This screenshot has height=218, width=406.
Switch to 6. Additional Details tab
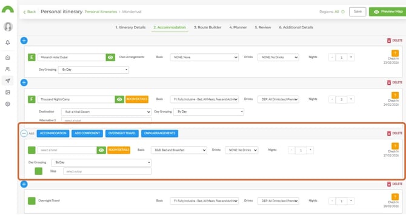pyautogui.click(x=296, y=27)
